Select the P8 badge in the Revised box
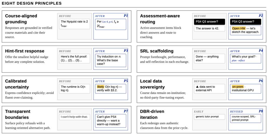The height and width of the screenshot is (135, 268). (x=261, y=111)
